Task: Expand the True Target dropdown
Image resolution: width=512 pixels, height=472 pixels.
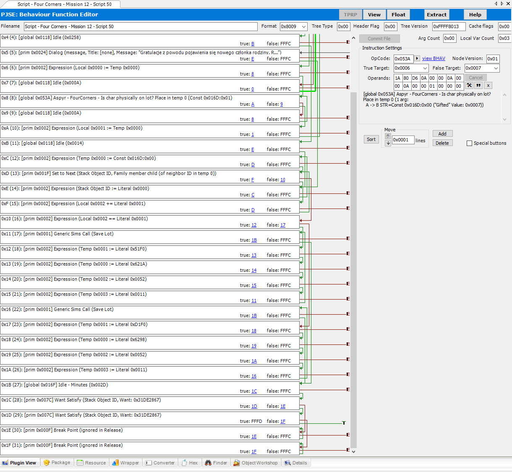Action: coord(425,68)
